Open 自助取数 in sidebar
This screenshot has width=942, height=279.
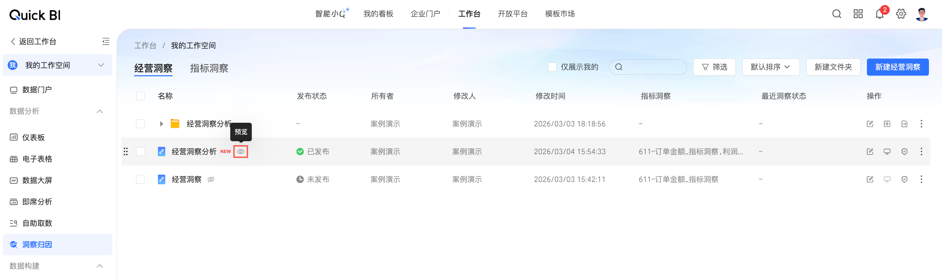37,223
